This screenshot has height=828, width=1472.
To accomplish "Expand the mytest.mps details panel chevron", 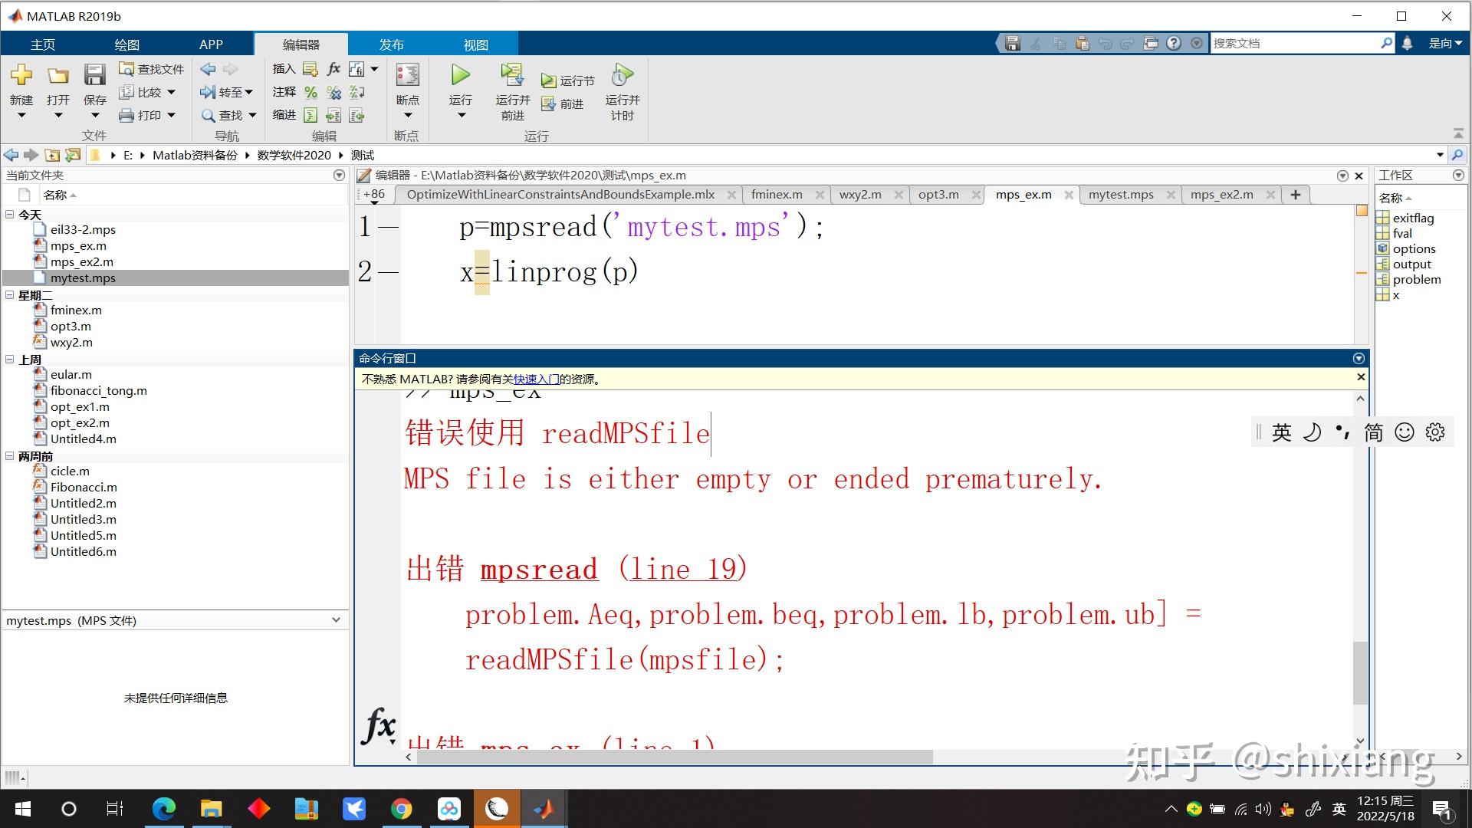I will point(336,619).
